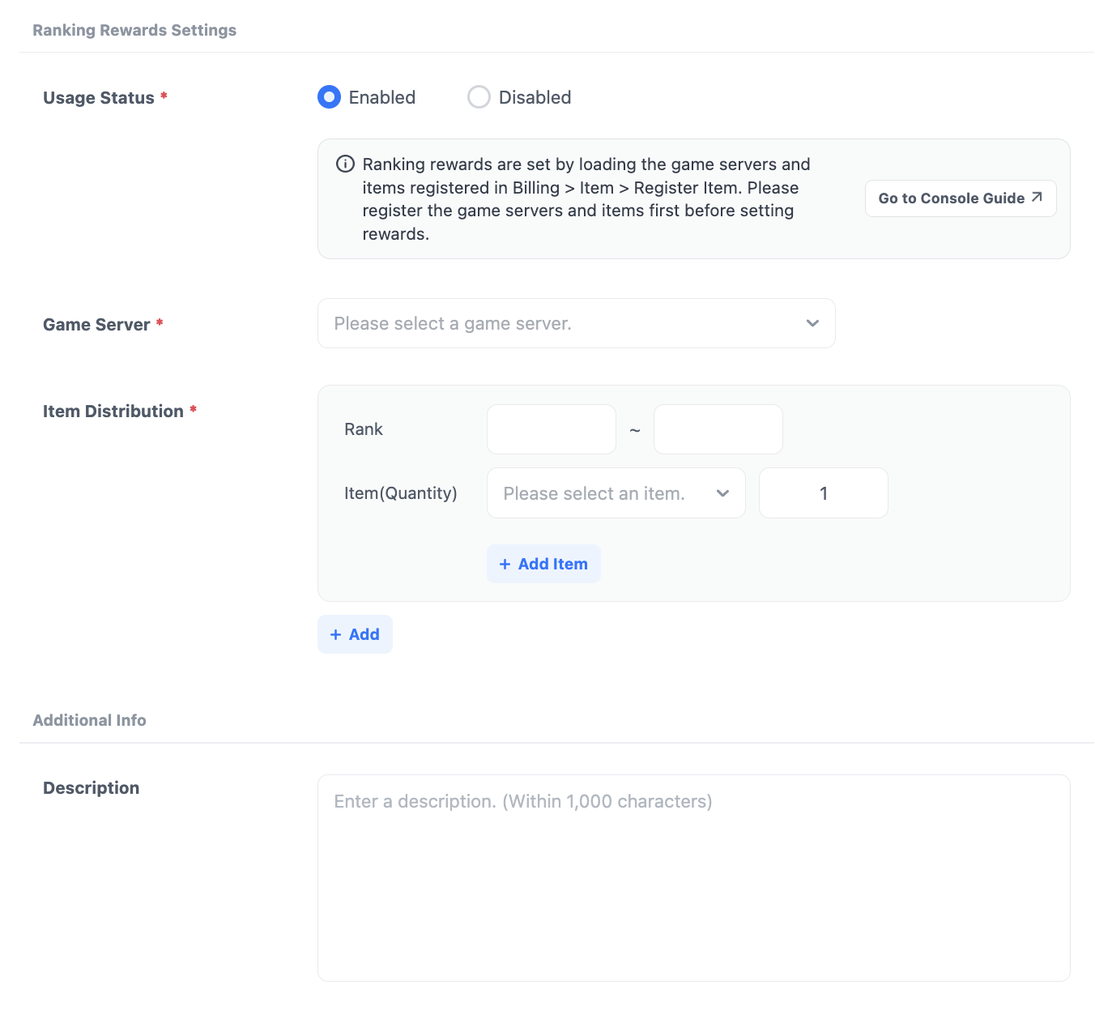Click the chevron arrow in item dropdown
Image resolution: width=1095 pixels, height=1019 pixels.
coord(722,493)
